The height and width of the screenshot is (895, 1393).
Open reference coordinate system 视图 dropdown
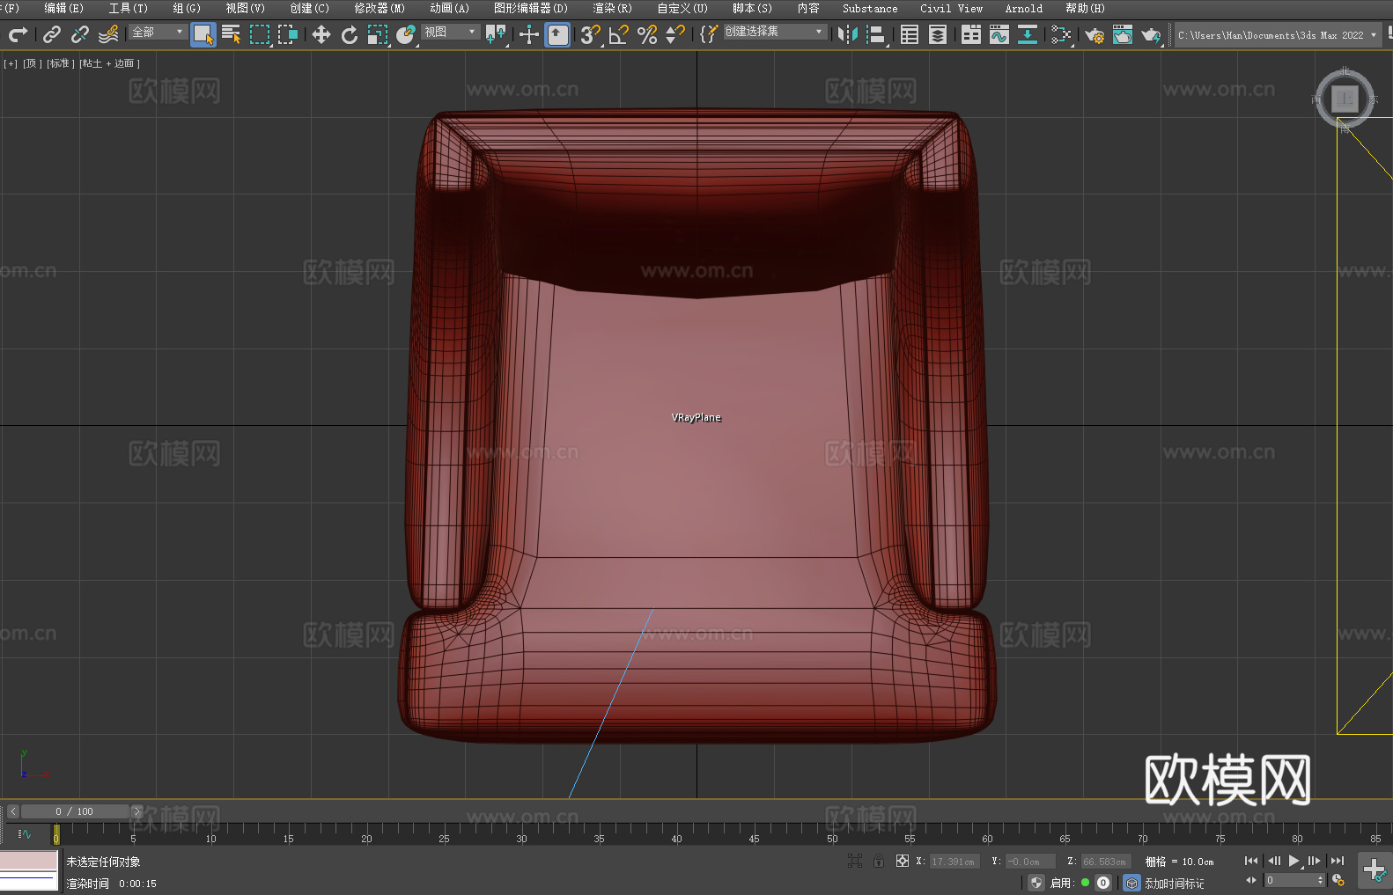[451, 32]
